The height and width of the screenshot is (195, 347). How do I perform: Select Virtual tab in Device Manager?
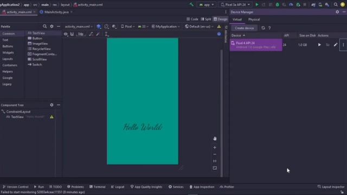[237, 19]
